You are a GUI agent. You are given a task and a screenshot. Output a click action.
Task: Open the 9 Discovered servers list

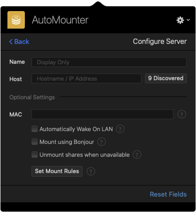[166, 78]
